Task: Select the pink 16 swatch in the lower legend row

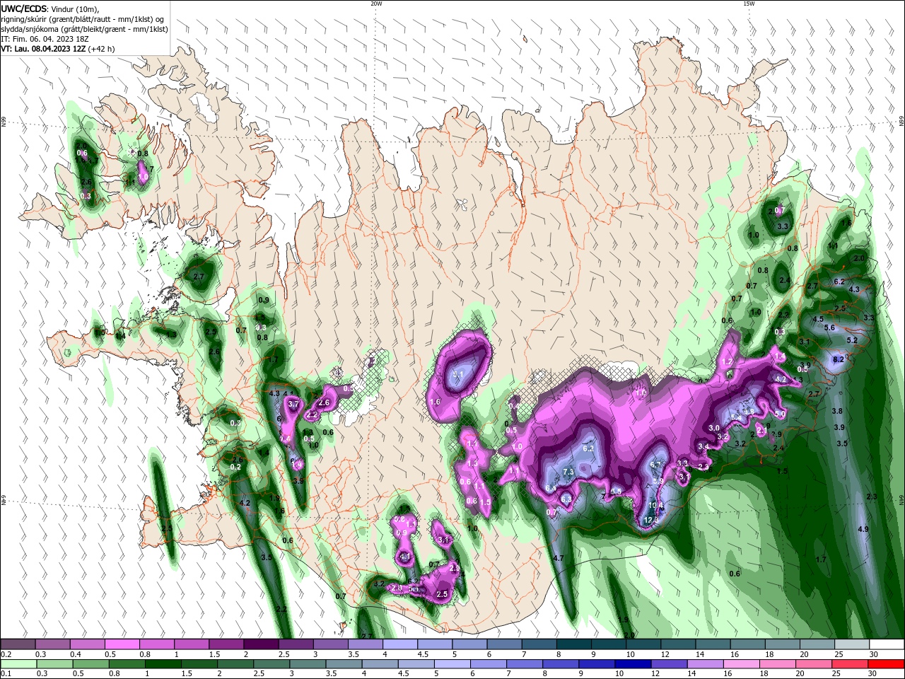Action: [742, 664]
